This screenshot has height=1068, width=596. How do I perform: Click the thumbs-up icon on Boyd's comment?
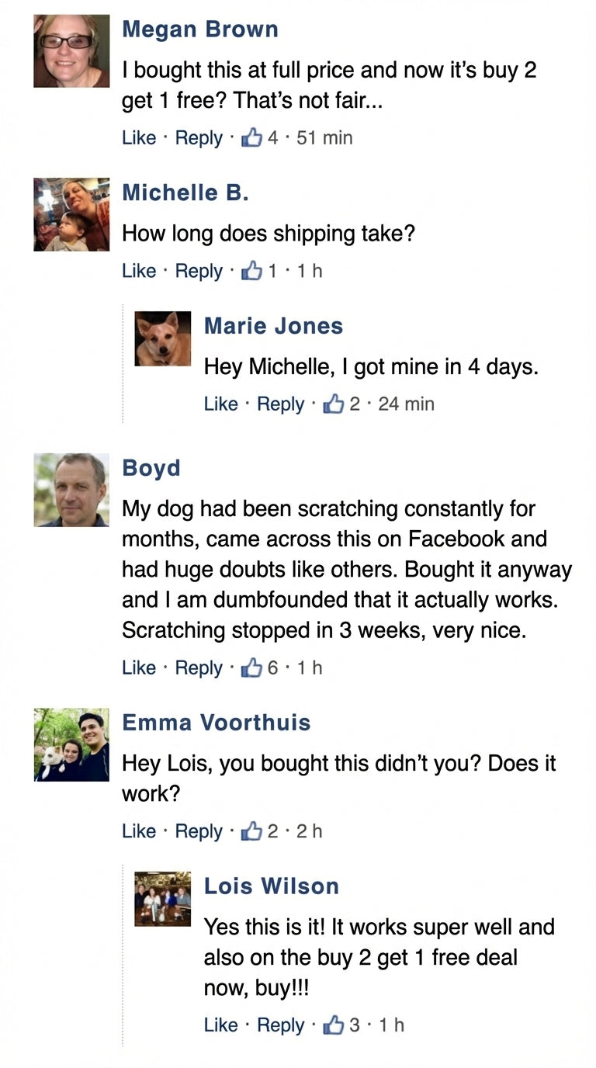[251, 668]
